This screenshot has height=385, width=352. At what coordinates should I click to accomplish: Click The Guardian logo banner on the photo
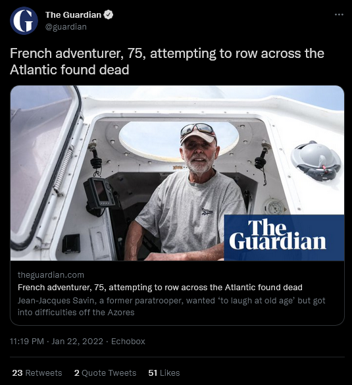(x=284, y=238)
